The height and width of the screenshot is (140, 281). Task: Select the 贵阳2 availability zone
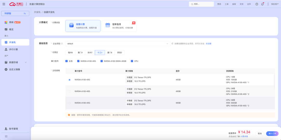pyautogui.click(x=119, y=53)
